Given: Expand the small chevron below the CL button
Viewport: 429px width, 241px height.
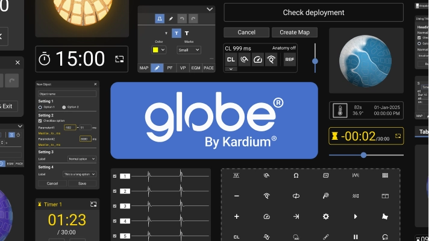Looking at the screenshot, I should tap(231, 69).
